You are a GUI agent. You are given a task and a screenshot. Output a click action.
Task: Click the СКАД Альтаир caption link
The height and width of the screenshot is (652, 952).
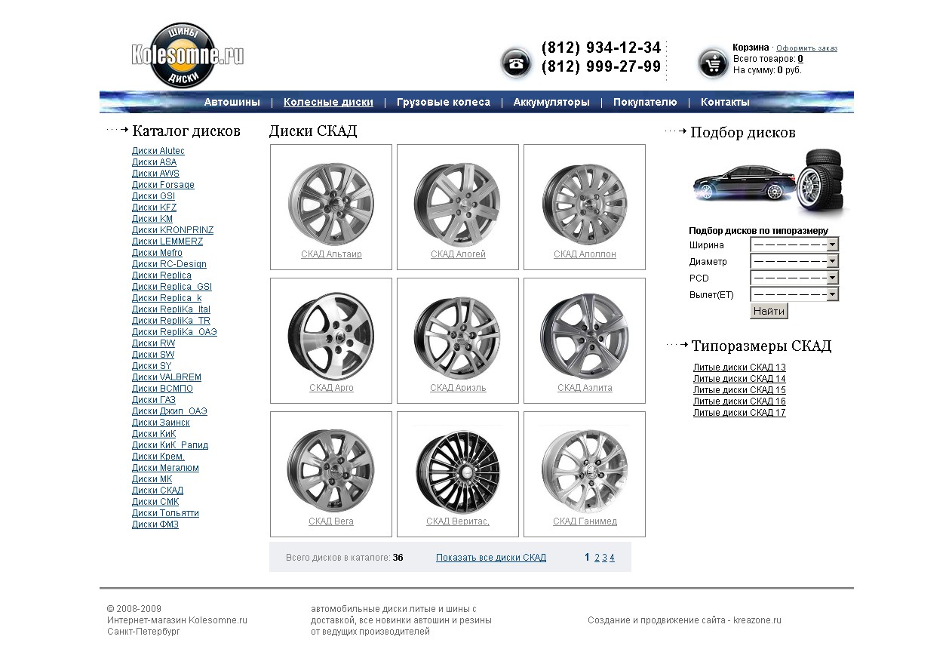pos(331,254)
